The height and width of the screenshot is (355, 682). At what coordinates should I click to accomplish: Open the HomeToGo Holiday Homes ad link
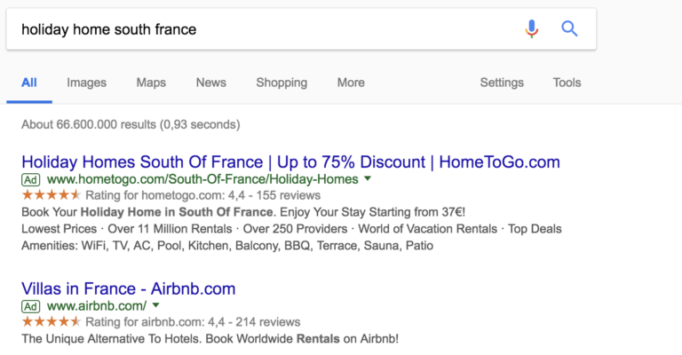tap(290, 162)
